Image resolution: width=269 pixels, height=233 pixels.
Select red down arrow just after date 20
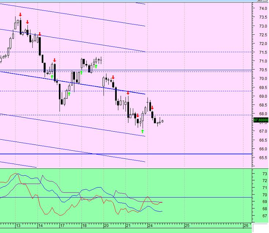113,77
